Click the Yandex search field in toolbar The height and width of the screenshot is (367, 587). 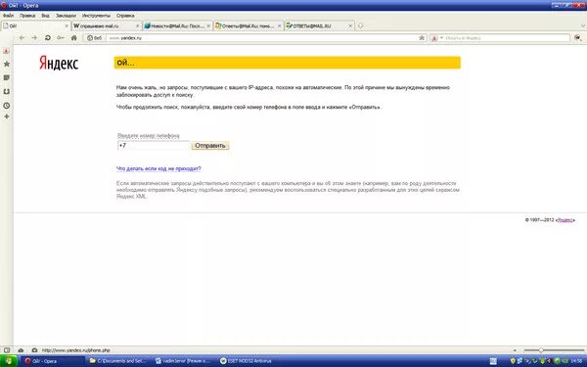[x=507, y=38]
